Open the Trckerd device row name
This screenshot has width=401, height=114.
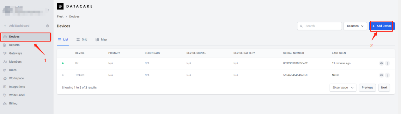click(x=80, y=75)
